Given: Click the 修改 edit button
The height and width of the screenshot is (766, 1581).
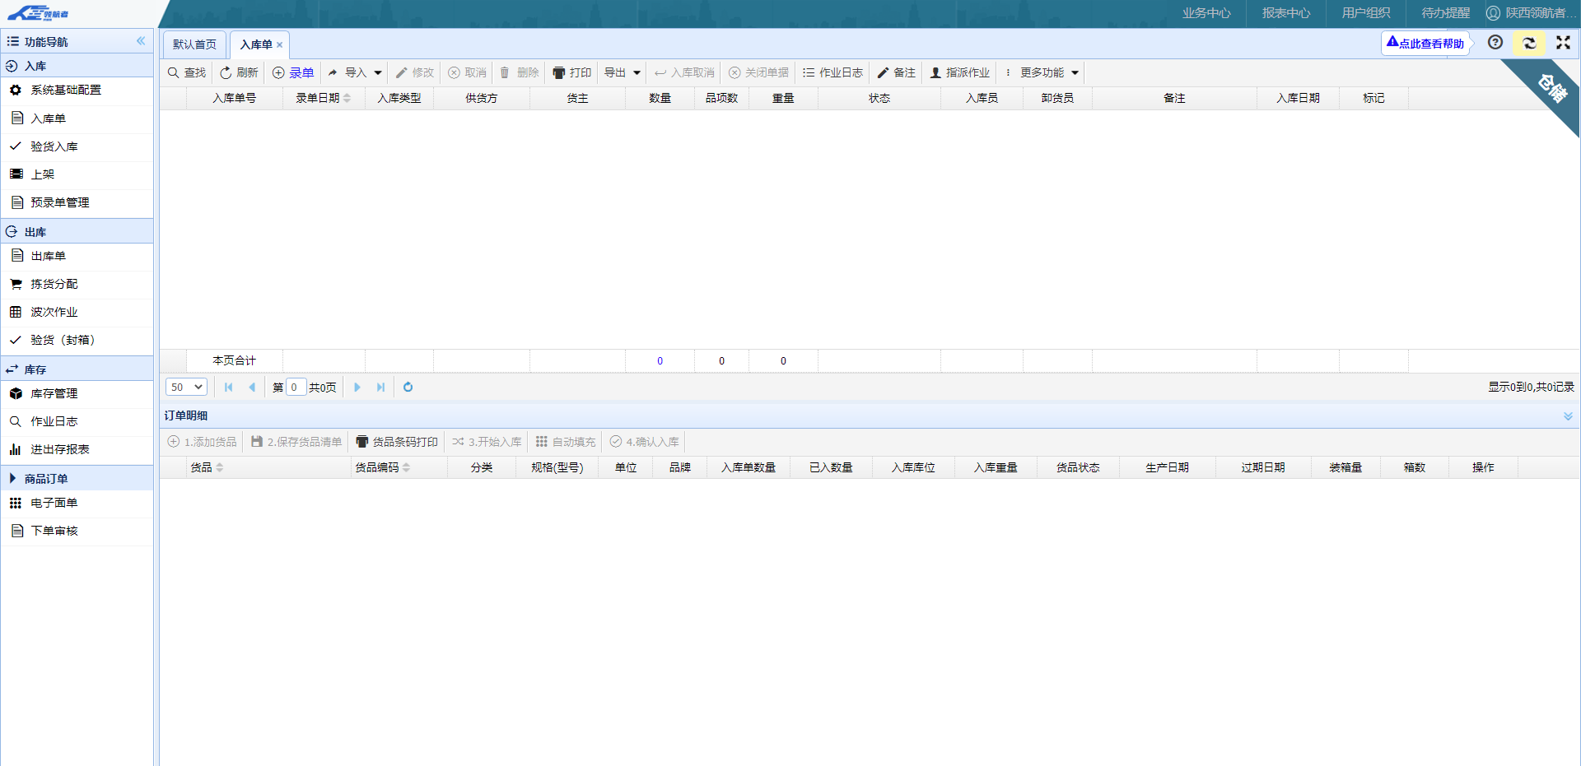Looking at the screenshot, I should (x=415, y=72).
